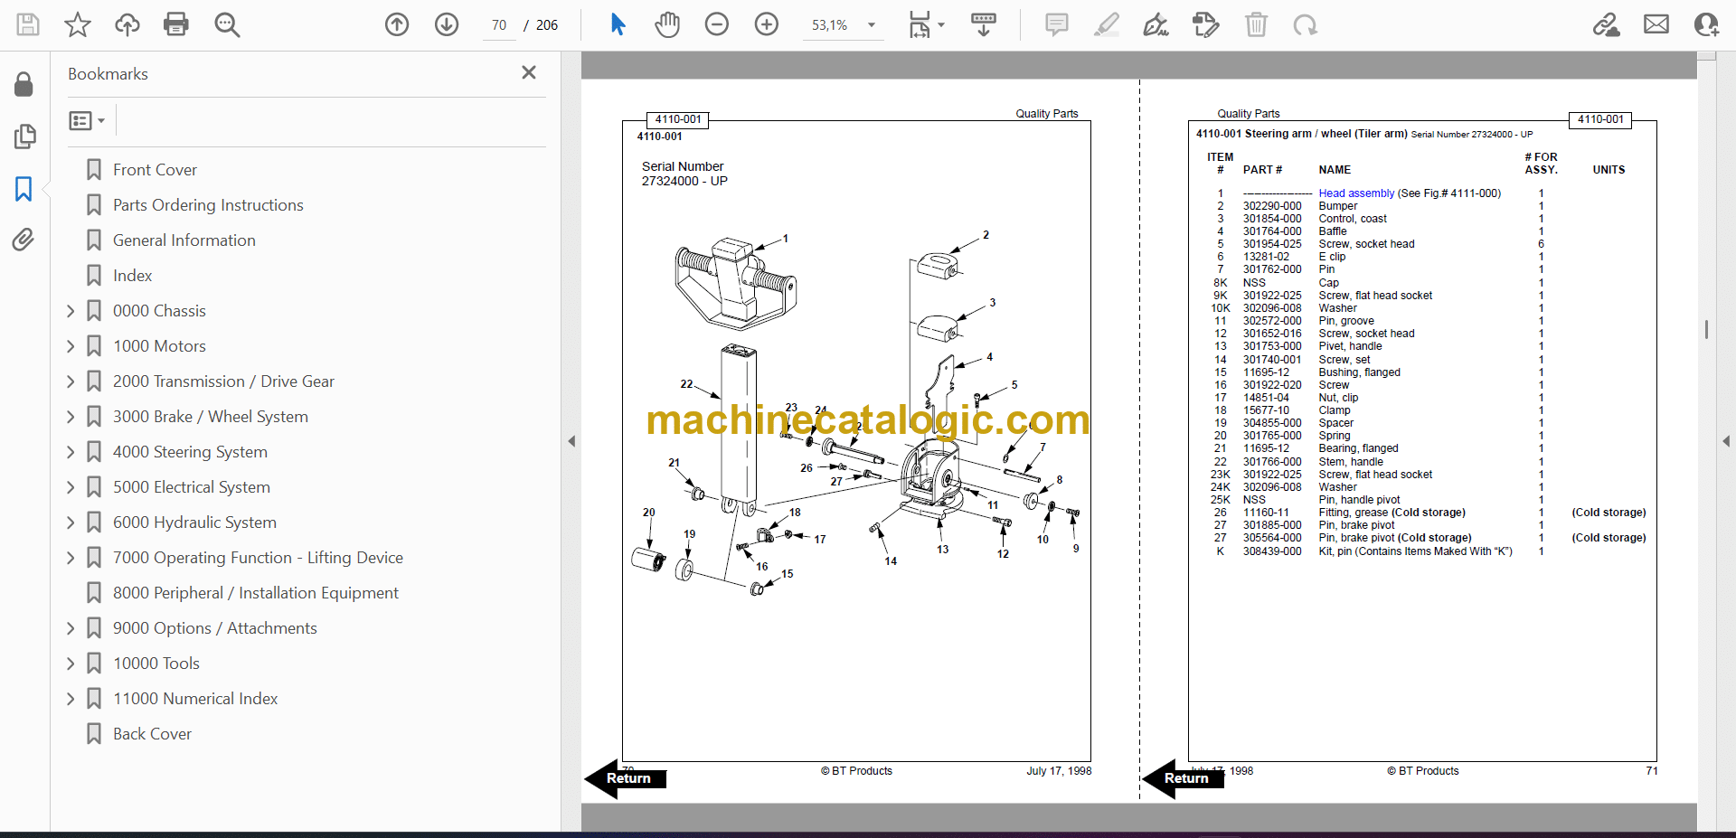
Task: Expand the right tools pane
Action: coord(1726,441)
